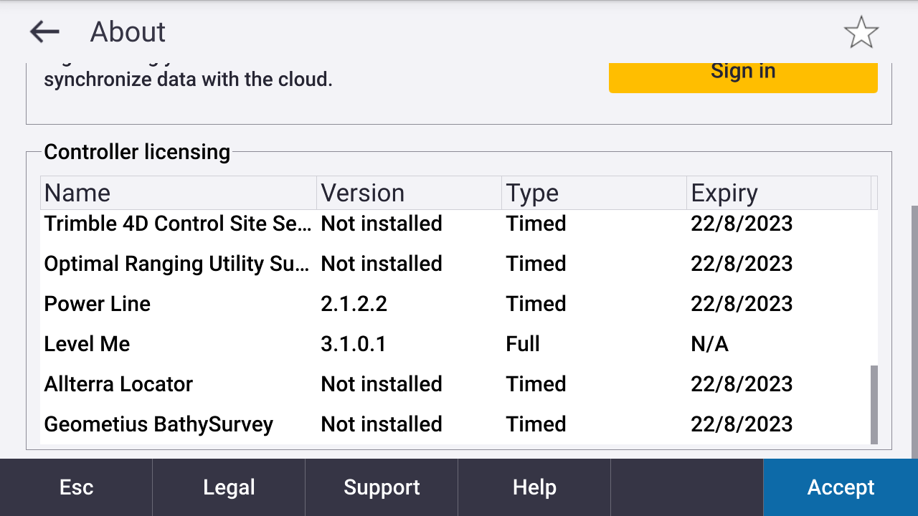Click Power Line version 2.1.2.2
The width and height of the screenshot is (918, 516).
click(x=354, y=304)
